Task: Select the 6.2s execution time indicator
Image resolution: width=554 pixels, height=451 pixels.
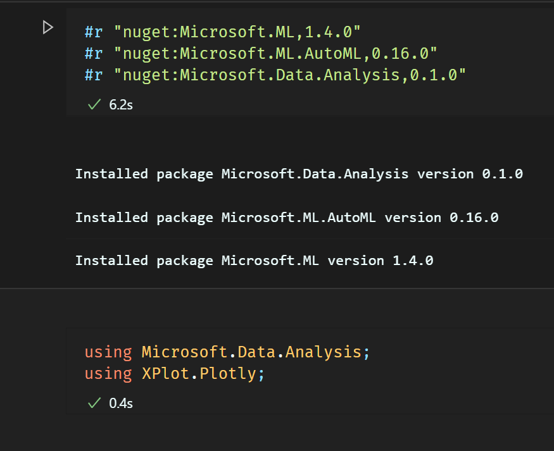Action: (121, 104)
